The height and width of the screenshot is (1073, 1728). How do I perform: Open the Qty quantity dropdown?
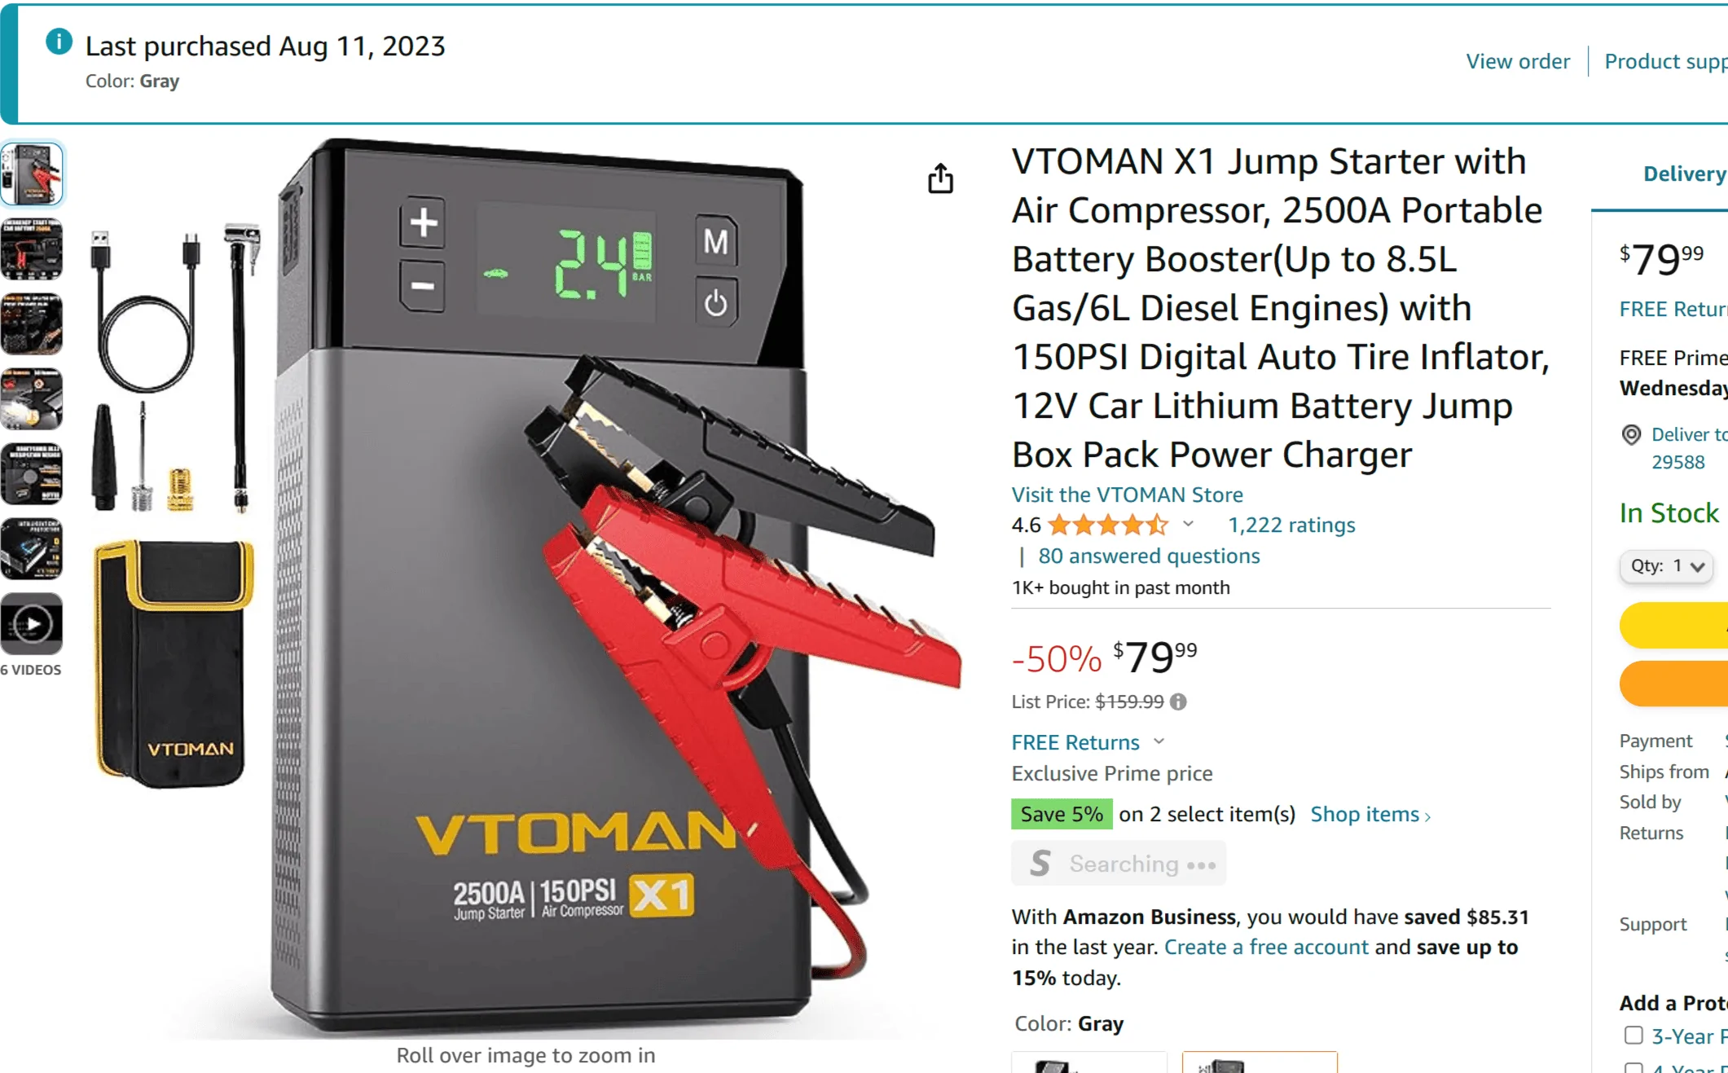pos(1666,566)
